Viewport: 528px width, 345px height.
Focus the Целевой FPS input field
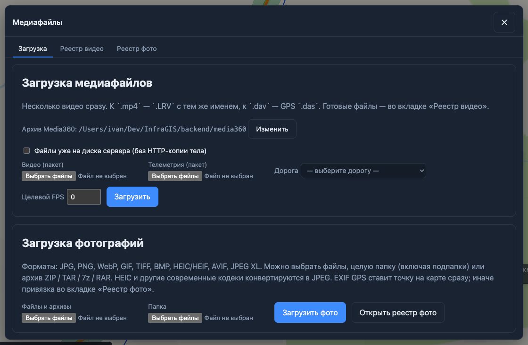[x=84, y=197]
